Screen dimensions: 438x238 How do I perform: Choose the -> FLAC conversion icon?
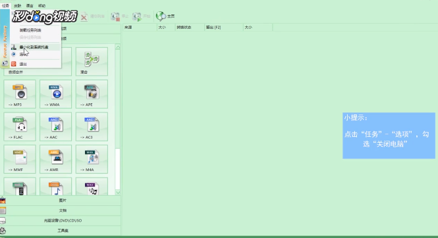20,127
